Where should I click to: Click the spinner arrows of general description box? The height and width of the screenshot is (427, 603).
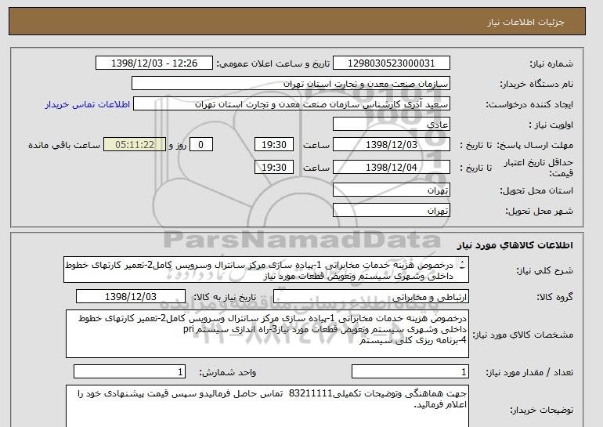(462, 265)
